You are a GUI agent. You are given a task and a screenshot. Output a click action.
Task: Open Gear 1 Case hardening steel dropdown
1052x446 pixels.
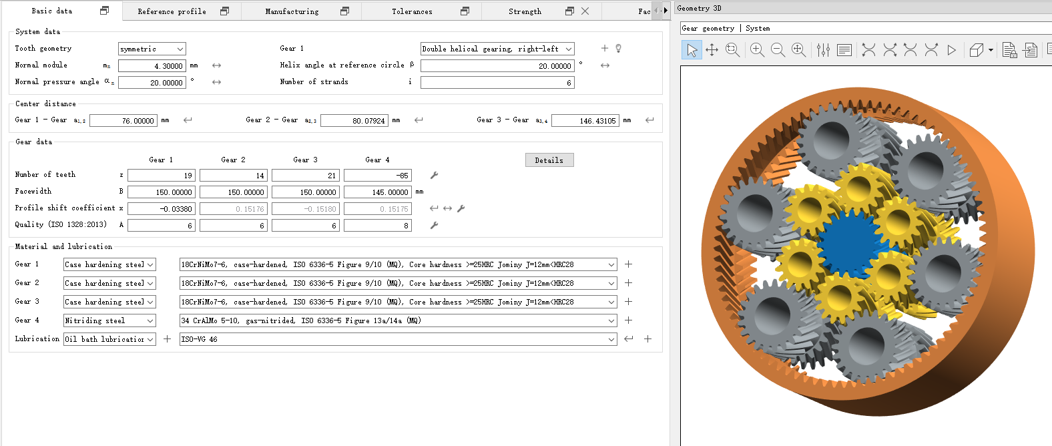point(109,264)
